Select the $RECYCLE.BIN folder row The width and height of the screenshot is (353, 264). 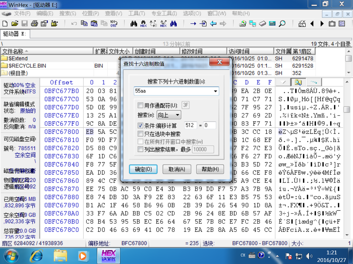click(x=158, y=66)
